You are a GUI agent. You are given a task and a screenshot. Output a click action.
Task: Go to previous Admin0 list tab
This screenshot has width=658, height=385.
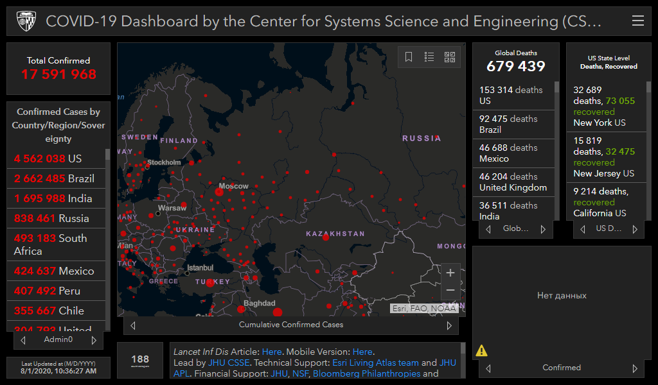point(23,340)
